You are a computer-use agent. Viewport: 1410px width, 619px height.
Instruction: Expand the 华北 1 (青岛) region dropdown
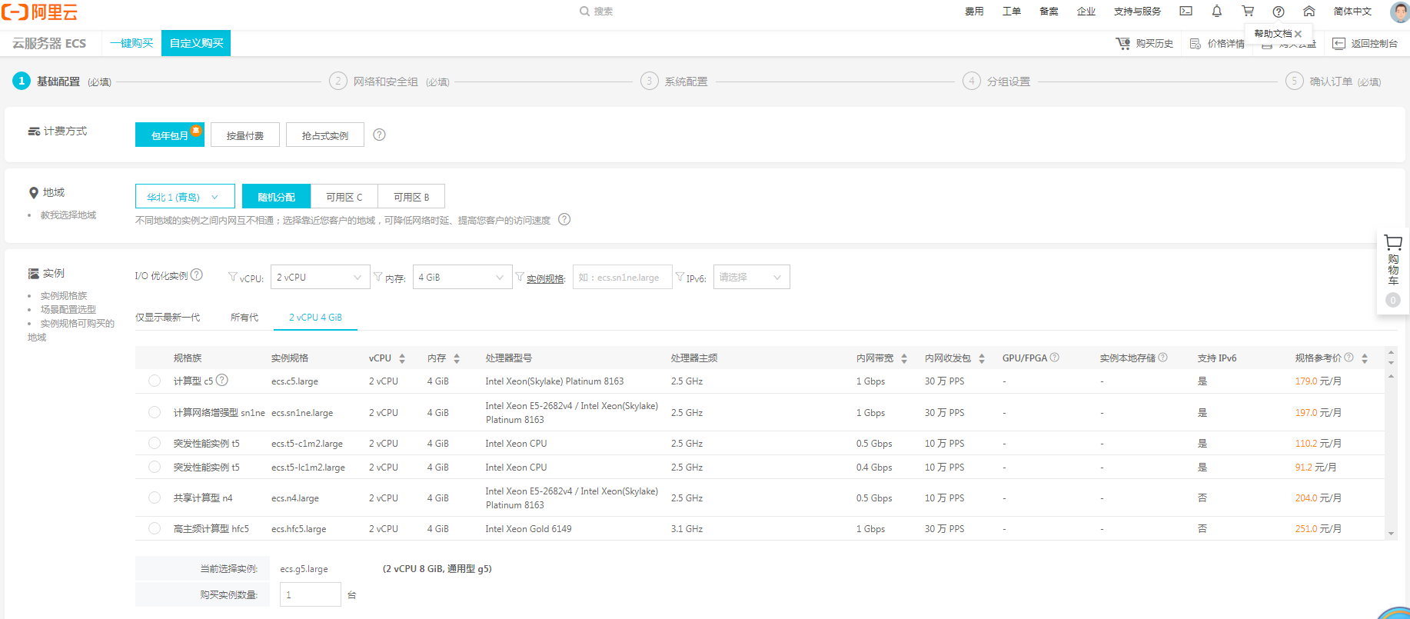pos(184,198)
